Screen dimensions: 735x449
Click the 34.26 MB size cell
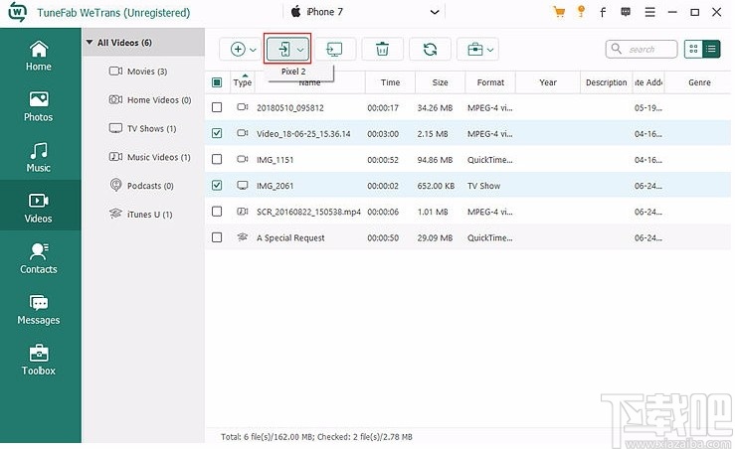[x=435, y=107]
